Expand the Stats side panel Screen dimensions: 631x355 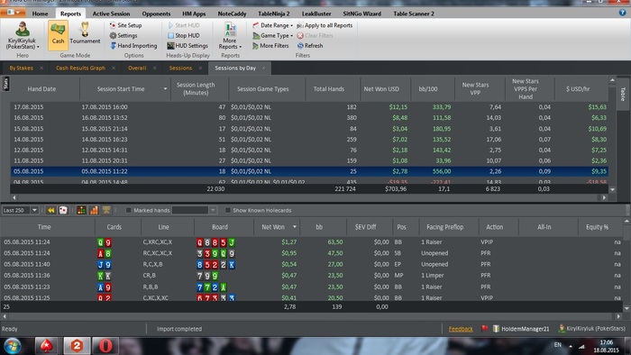(5, 84)
